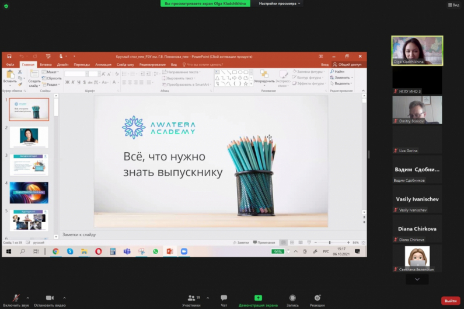The height and width of the screenshot is (309, 464).
Task: Click Replace (Заменить) button
Action: pos(341,78)
